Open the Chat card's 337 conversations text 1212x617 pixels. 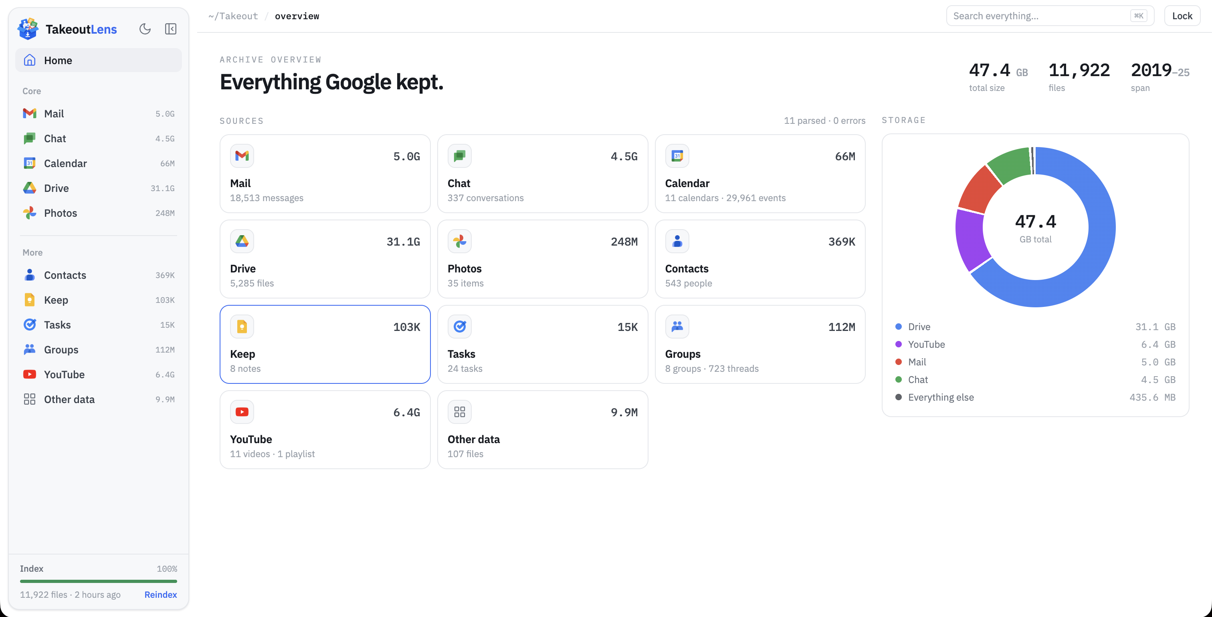(x=485, y=198)
